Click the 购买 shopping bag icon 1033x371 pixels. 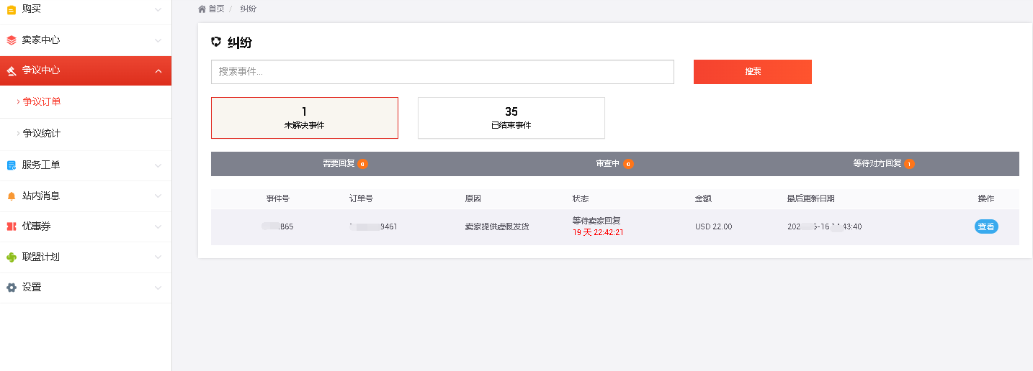11,9
